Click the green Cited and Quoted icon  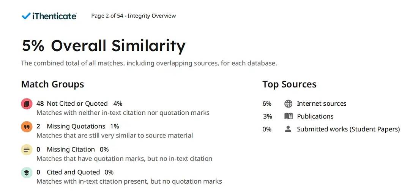pos(27,173)
